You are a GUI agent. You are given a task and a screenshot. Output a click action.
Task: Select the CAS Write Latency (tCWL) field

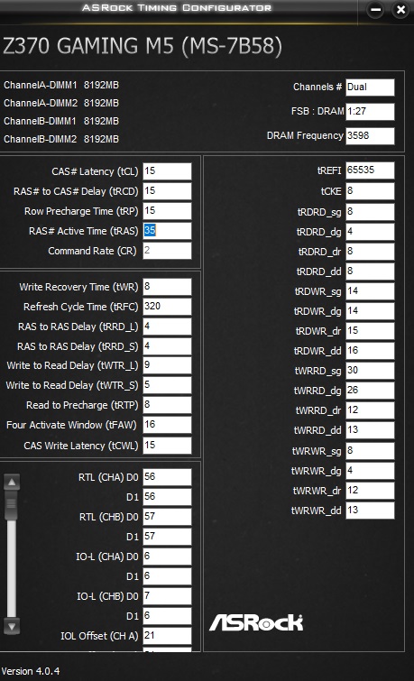pos(167,446)
